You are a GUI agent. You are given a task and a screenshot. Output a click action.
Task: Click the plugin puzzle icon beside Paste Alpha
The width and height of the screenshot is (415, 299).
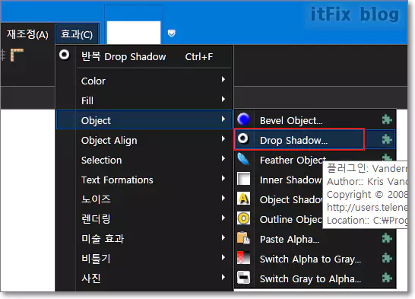[387, 238]
